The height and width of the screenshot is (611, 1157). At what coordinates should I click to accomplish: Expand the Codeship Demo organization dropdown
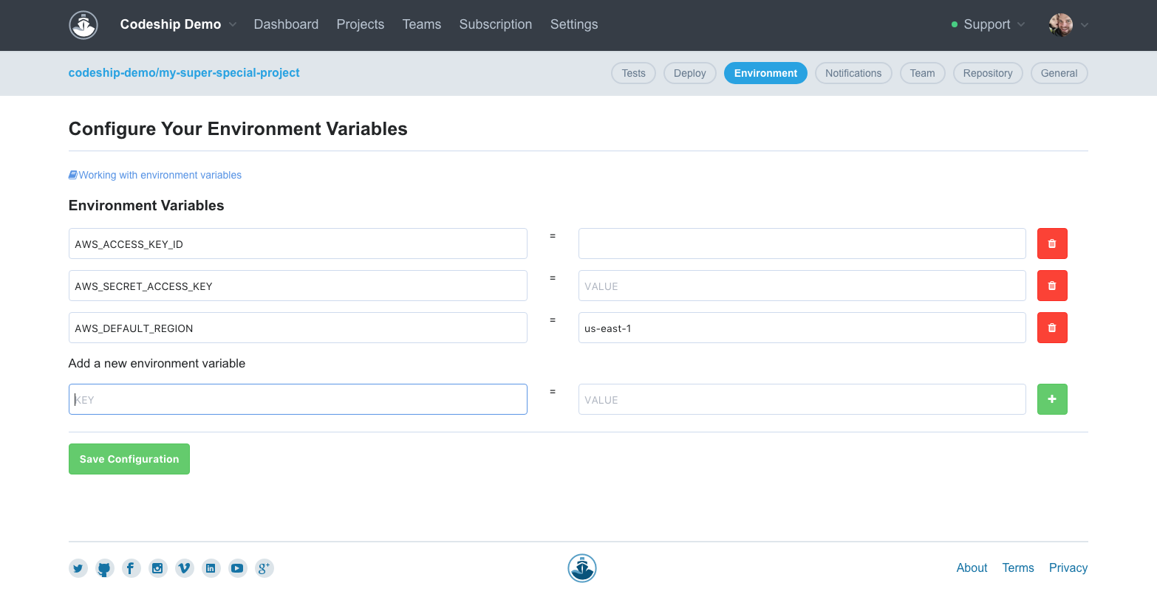[177, 24]
